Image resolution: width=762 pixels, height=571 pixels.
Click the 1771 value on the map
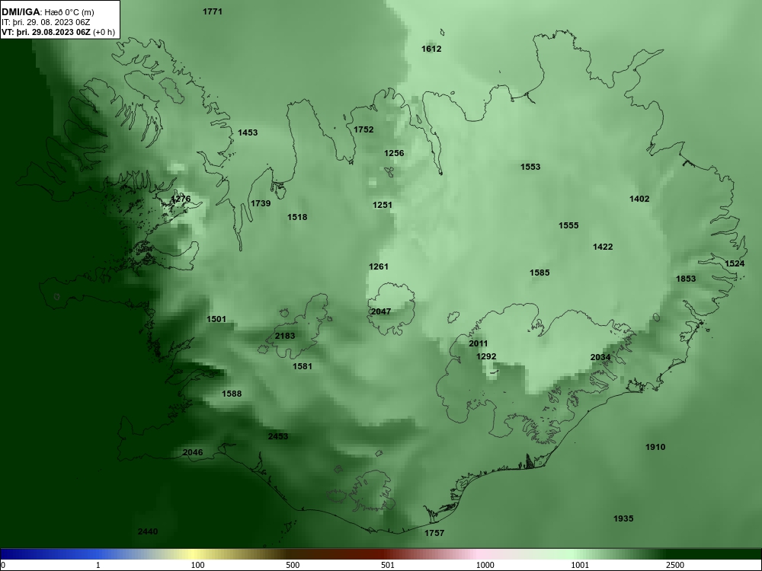(x=213, y=11)
